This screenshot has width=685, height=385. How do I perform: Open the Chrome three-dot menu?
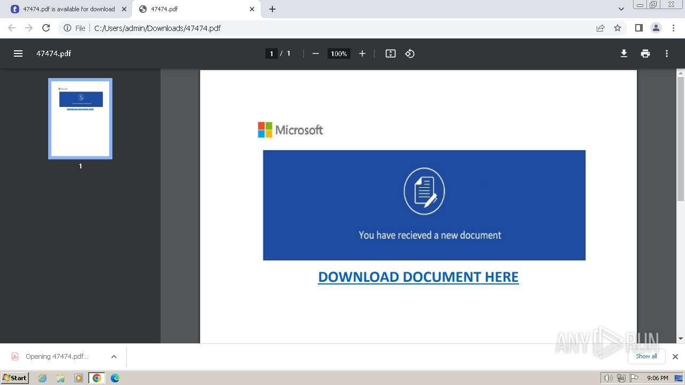pyautogui.click(x=673, y=28)
